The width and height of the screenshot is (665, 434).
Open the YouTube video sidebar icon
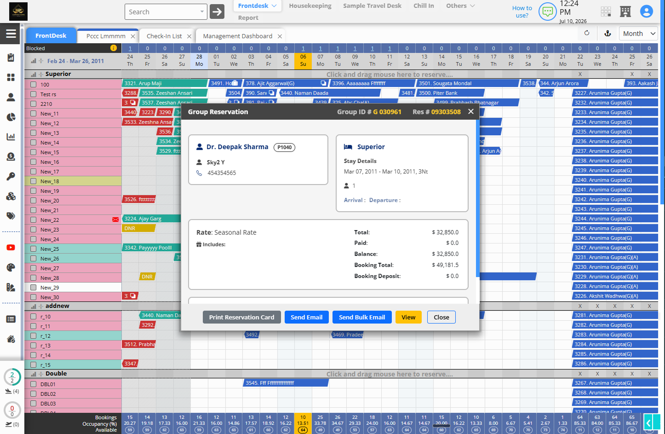(11, 248)
